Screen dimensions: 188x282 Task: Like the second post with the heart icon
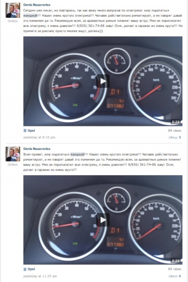[176, 276]
